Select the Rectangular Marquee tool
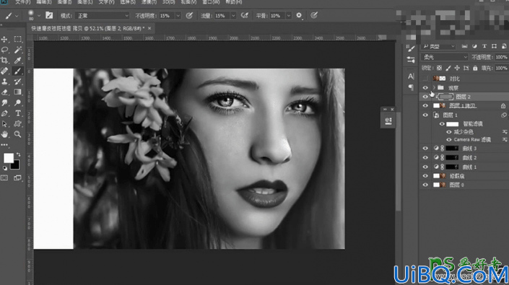 click(x=18, y=40)
